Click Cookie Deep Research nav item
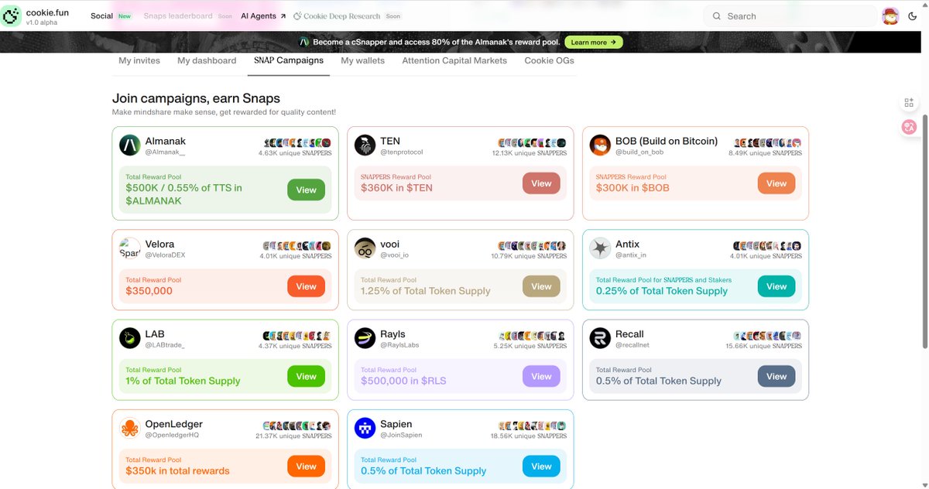The width and height of the screenshot is (929, 489). [x=337, y=16]
